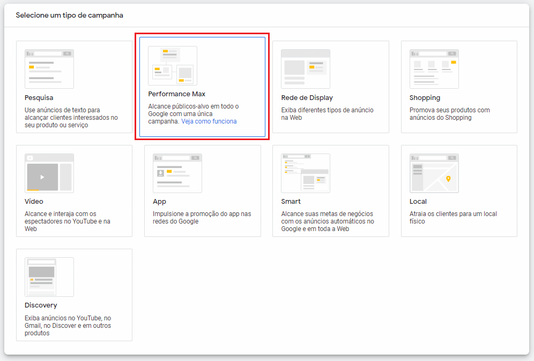Image resolution: width=534 pixels, height=361 pixels.
Task: Choose the Vídeo campaign play thumbnail icon
Action: click(42, 177)
